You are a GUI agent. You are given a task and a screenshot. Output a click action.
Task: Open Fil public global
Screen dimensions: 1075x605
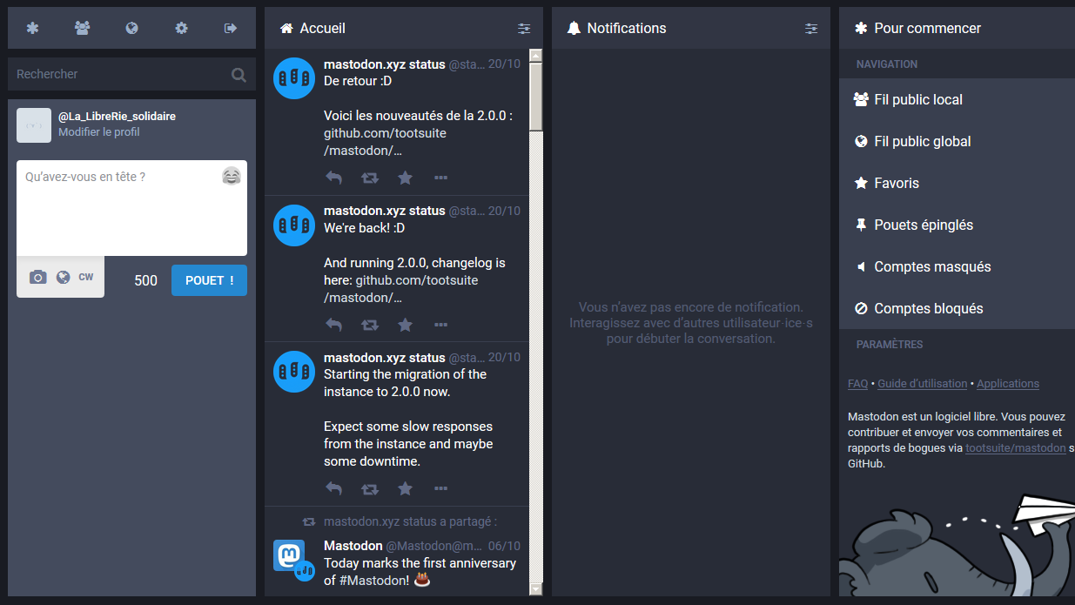(x=957, y=141)
